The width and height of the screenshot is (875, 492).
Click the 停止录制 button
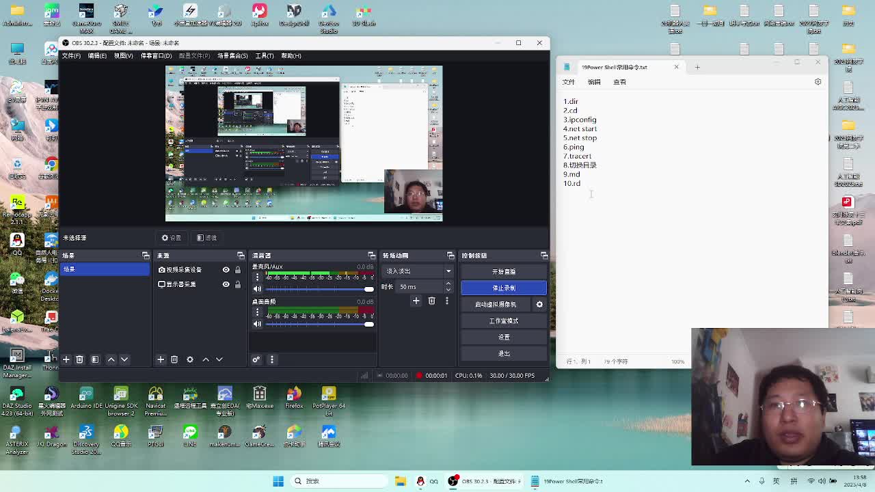[503, 288]
